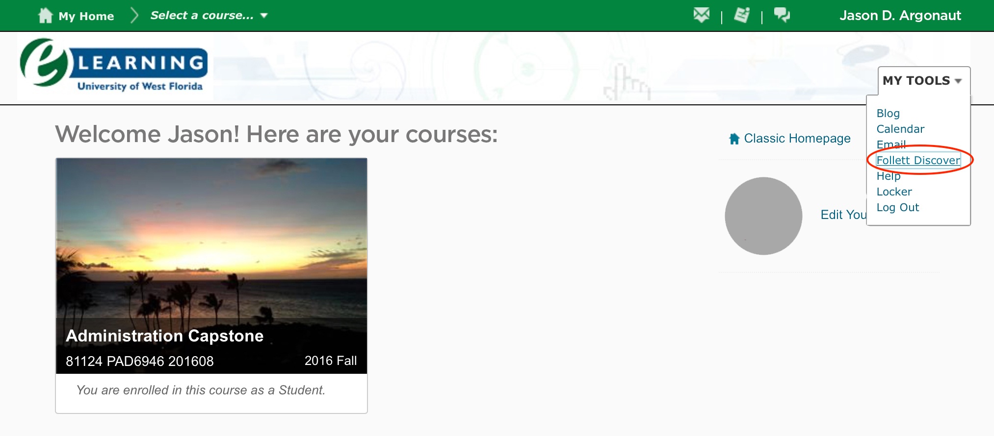Image resolution: width=994 pixels, height=436 pixels.
Task: Select Log Out in My Tools
Action: (x=898, y=207)
